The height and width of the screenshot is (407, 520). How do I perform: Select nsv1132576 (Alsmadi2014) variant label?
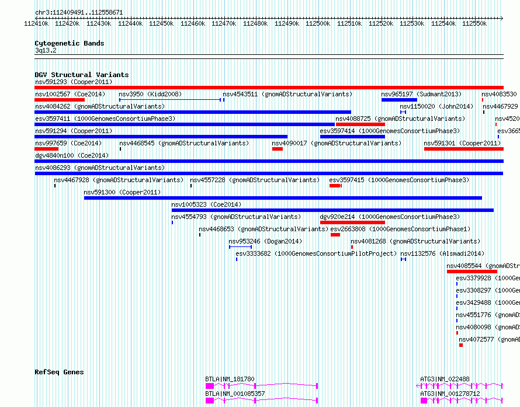click(442, 253)
